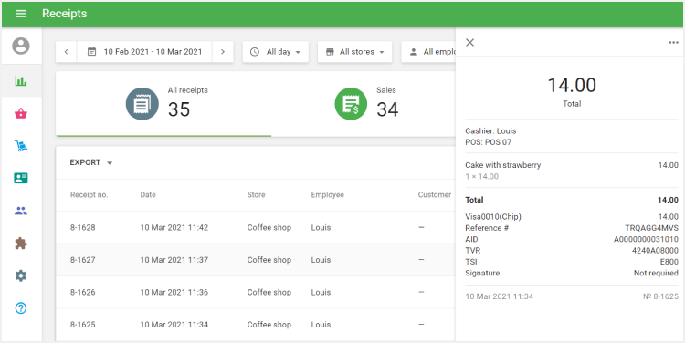
Task: Open the Help question mark section
Action: [20, 308]
